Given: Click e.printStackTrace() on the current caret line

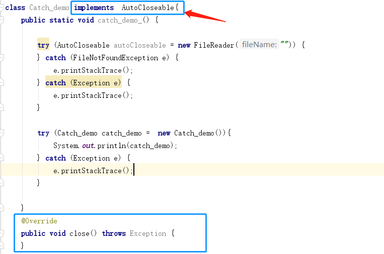Looking at the screenshot, I should point(93,171).
